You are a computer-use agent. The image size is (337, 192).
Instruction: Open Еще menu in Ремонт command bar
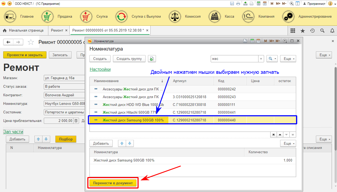pyautogui.click(x=324, y=55)
